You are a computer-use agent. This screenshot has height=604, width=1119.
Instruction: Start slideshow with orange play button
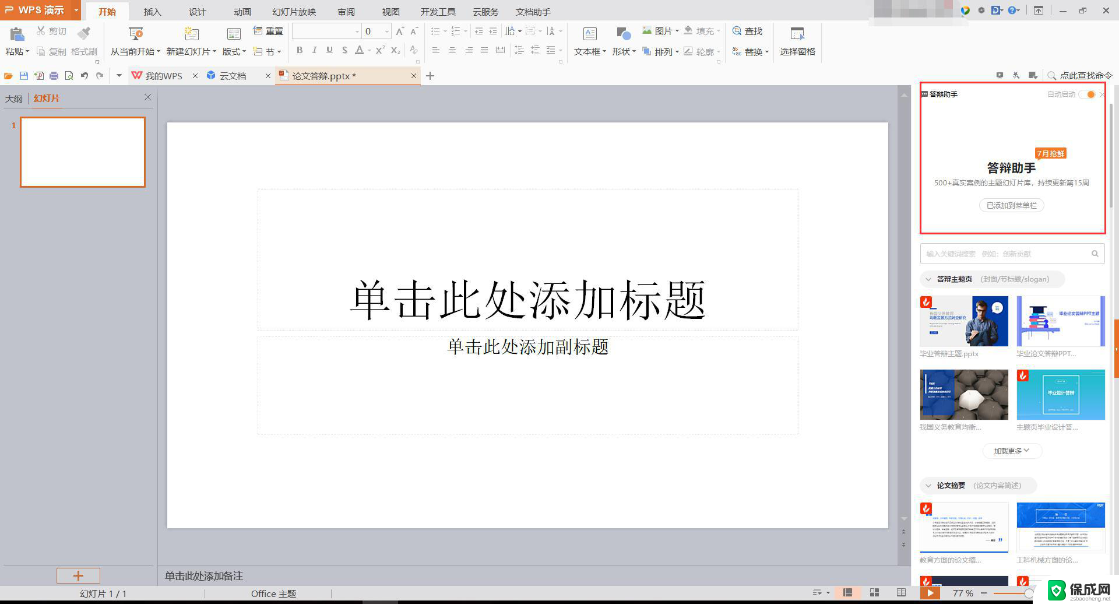coord(930,592)
